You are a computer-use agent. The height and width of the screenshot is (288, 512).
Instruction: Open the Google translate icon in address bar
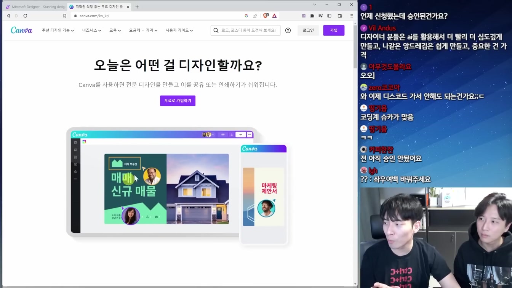click(x=246, y=16)
